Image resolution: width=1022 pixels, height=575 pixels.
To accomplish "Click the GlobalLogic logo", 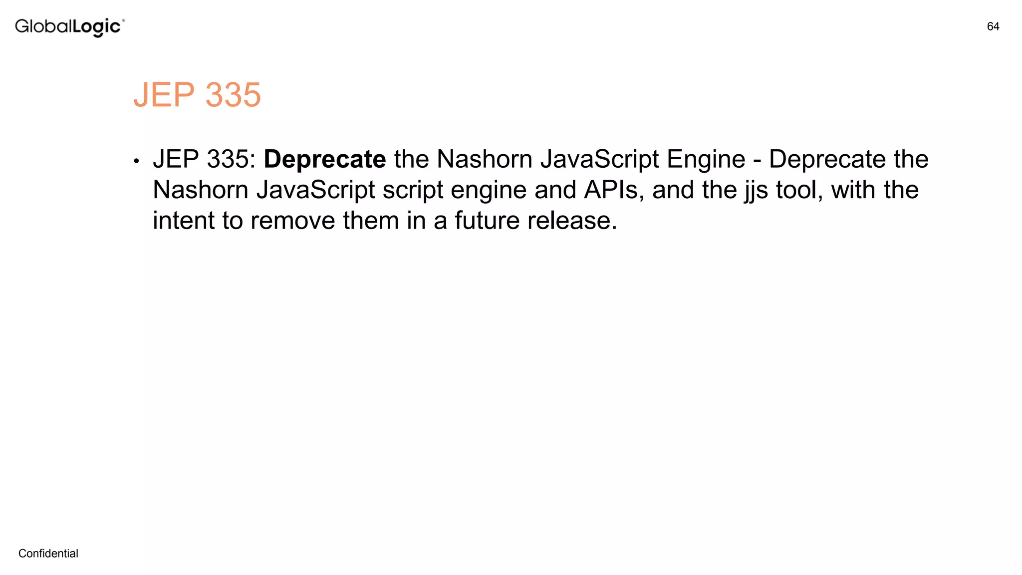I will tap(70, 27).
